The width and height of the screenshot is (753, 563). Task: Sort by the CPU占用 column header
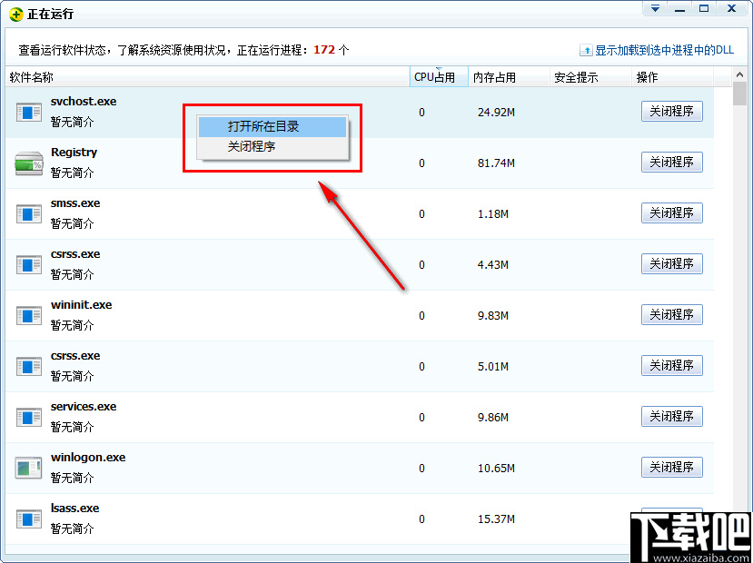(439, 77)
